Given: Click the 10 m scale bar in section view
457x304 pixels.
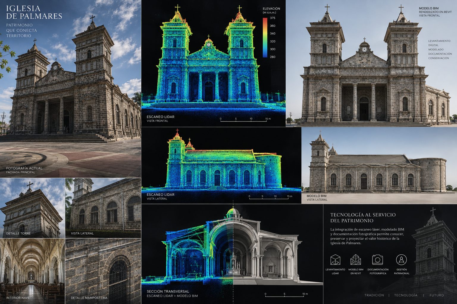Looking at the screenshot, I should click(286, 295).
